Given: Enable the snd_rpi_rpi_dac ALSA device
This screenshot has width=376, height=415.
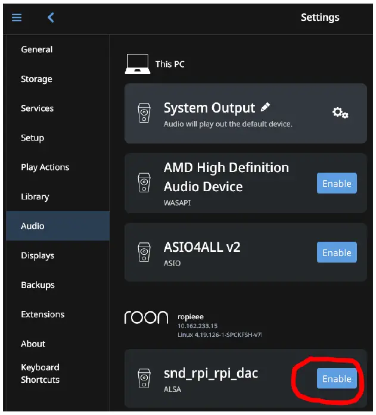Looking at the screenshot, I should click(337, 379).
